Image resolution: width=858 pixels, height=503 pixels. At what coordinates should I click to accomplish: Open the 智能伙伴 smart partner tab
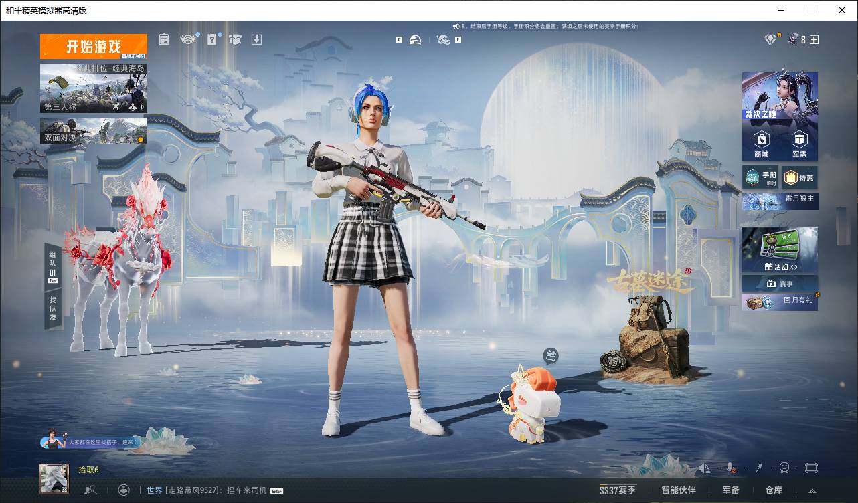pyautogui.click(x=679, y=490)
